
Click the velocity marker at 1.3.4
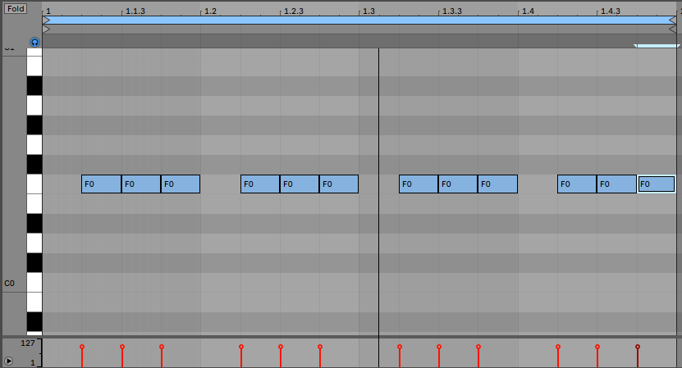coord(478,347)
